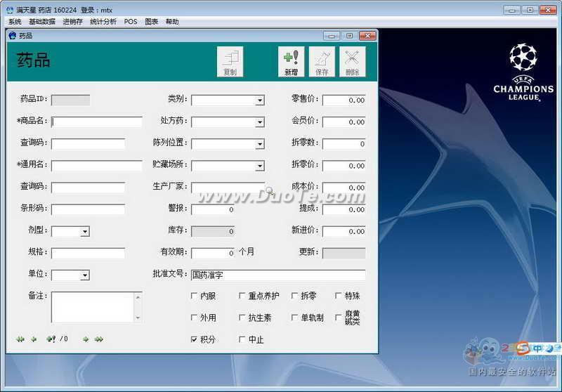Click the 备注 scrollbar down arrow
The height and width of the screenshot is (392, 562).
coord(138,318)
